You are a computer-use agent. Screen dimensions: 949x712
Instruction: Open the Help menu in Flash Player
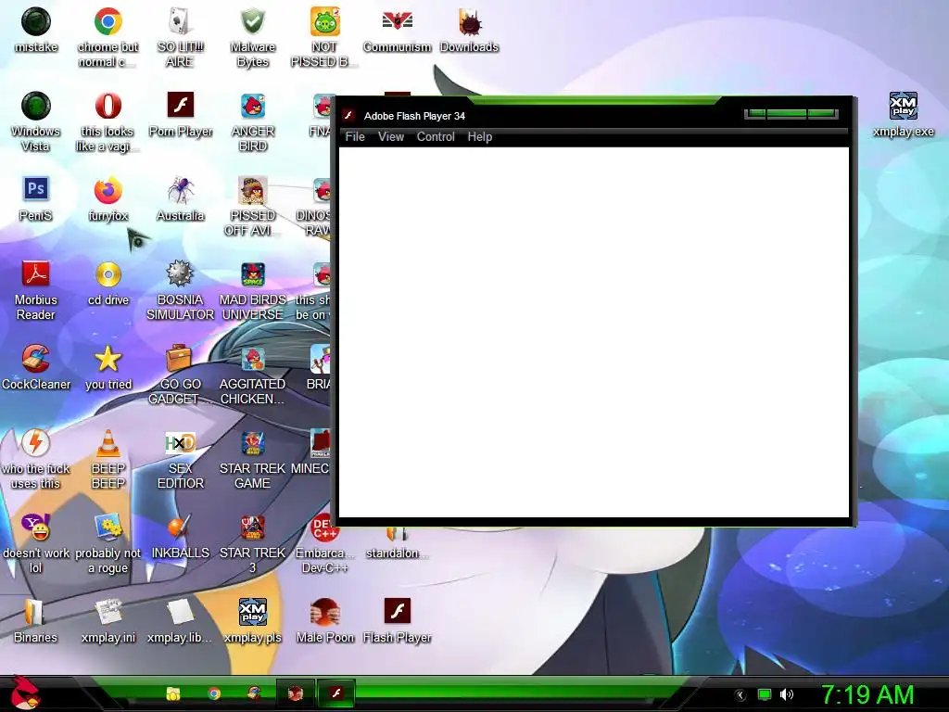click(479, 137)
